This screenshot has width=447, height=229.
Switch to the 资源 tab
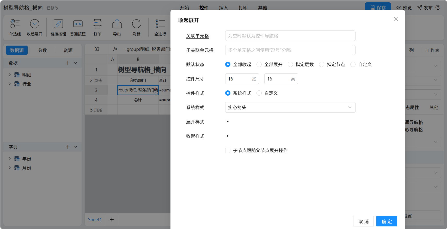pos(68,50)
